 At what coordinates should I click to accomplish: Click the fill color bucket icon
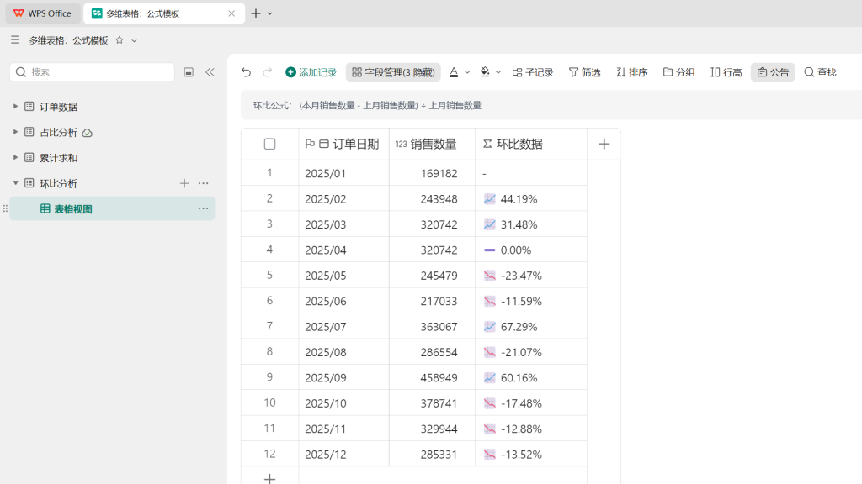tap(484, 72)
